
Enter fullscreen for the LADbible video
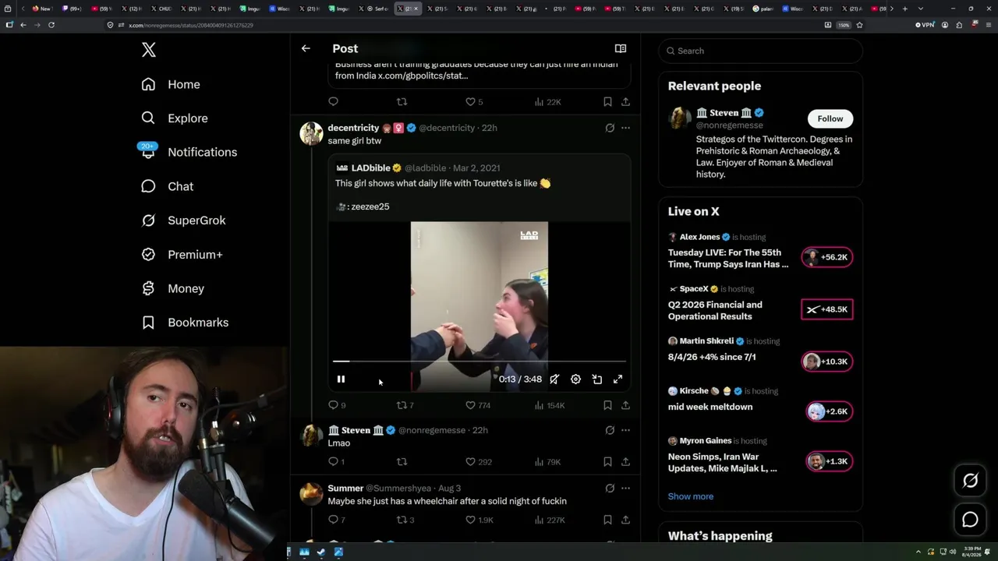pos(618,379)
